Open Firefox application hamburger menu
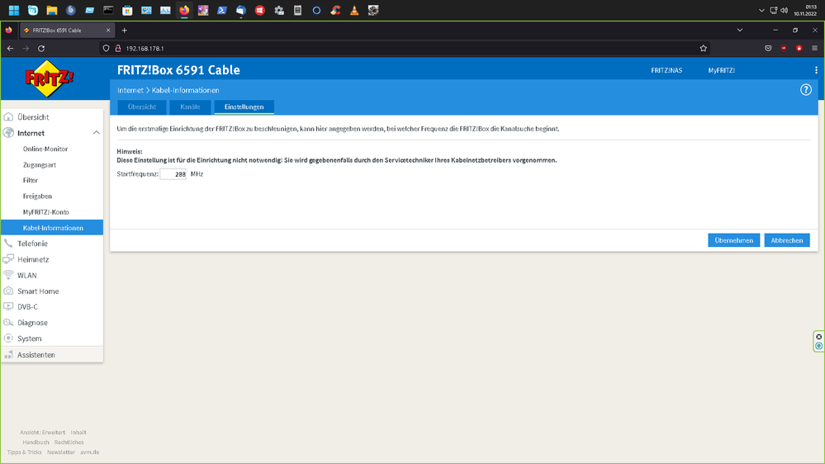Screen dimensions: 825x464 [x=814, y=49]
